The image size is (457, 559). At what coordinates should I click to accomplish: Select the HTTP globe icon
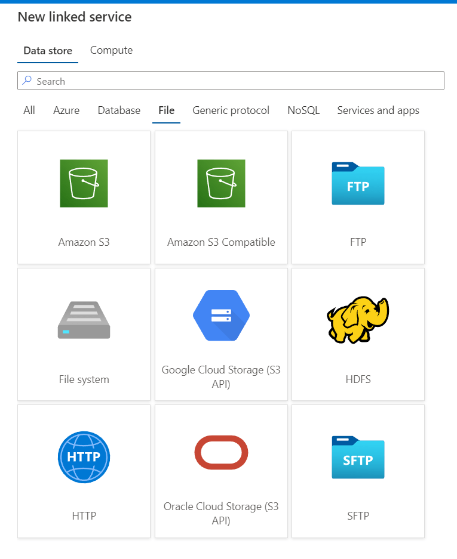pyautogui.click(x=84, y=457)
